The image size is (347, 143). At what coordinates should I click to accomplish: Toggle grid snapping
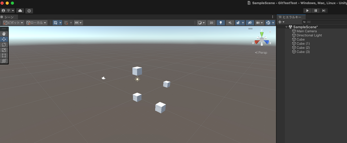(66, 23)
